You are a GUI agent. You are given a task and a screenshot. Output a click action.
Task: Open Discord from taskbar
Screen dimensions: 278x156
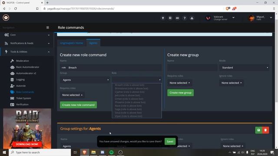coord(103,152)
